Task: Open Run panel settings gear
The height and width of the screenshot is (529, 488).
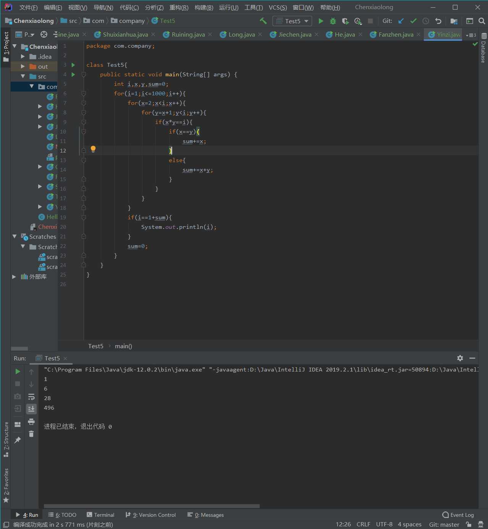Action: click(460, 358)
